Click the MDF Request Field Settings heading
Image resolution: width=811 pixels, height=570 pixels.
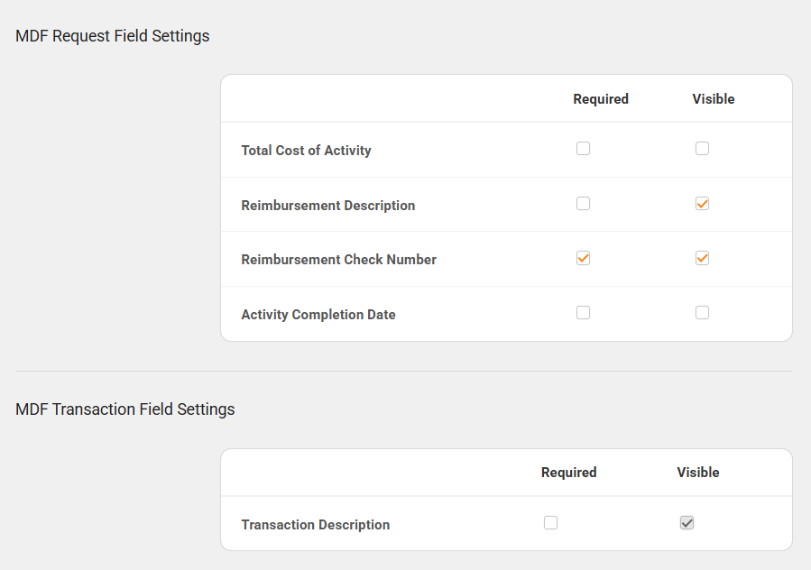pyautogui.click(x=113, y=37)
